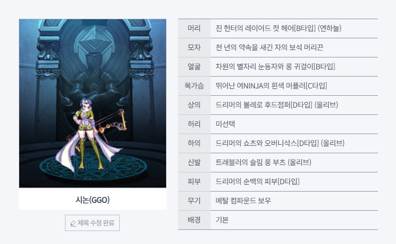Click 뛰어난 여NINJA의 흰색 머플러 item
Image resolution: width=396 pixels, height=244 pixels.
[271, 86]
